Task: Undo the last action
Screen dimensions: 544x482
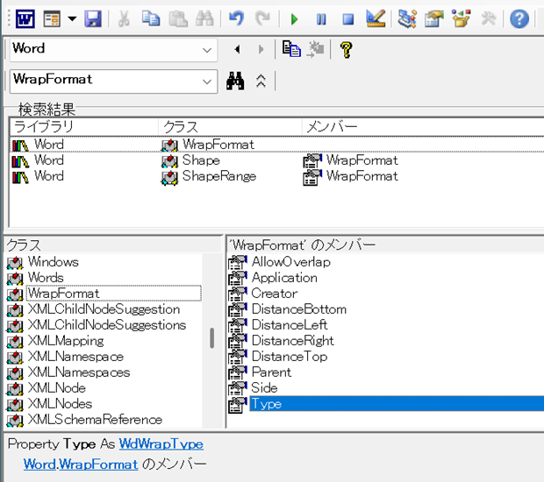Action: click(x=237, y=18)
